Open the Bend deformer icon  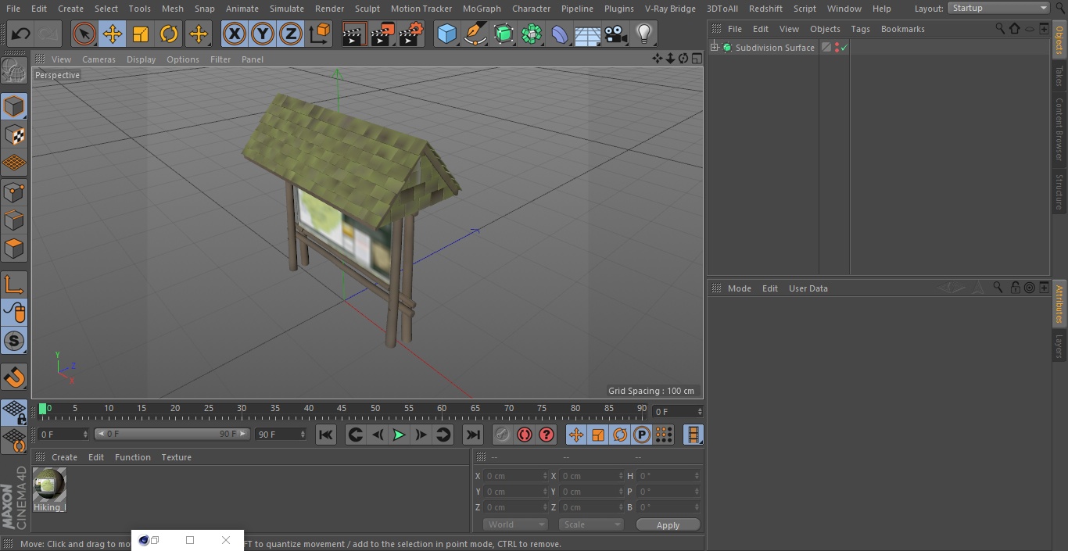click(x=560, y=34)
